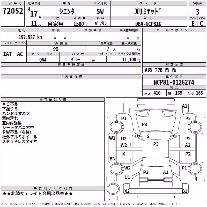Click header 後日発送部品
This screenshot has width=207, height=207.
pos(71,64)
